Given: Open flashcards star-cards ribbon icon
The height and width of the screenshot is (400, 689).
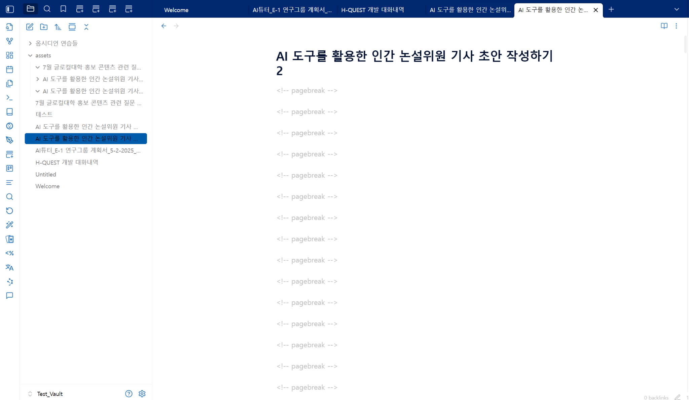Looking at the screenshot, I should pyautogui.click(x=9, y=239).
